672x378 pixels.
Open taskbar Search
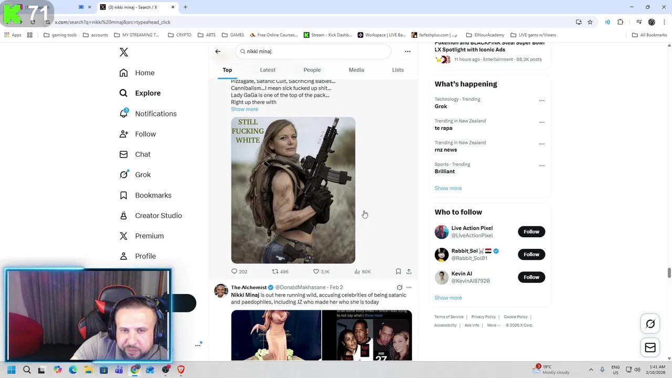tap(27, 370)
